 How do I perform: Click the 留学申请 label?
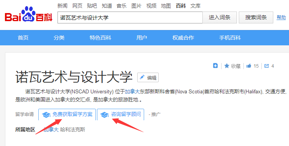[25, 114]
